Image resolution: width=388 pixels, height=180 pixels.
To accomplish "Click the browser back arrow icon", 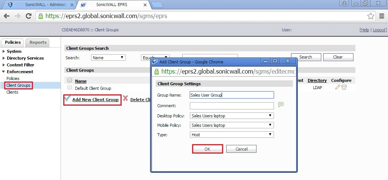I will pos(7,16).
